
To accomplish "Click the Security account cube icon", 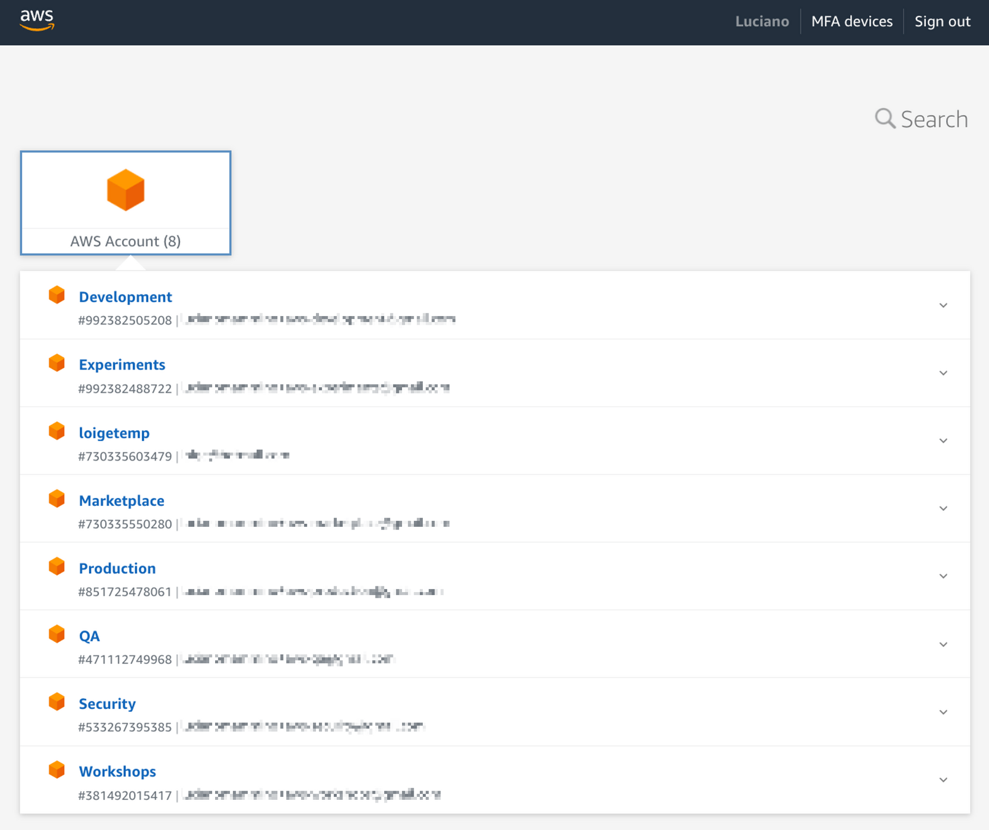I will pyautogui.click(x=57, y=702).
